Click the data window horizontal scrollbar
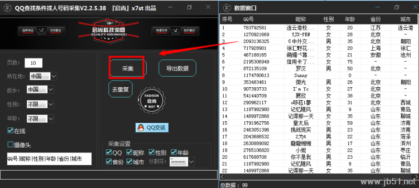 pyautogui.click(x=319, y=177)
